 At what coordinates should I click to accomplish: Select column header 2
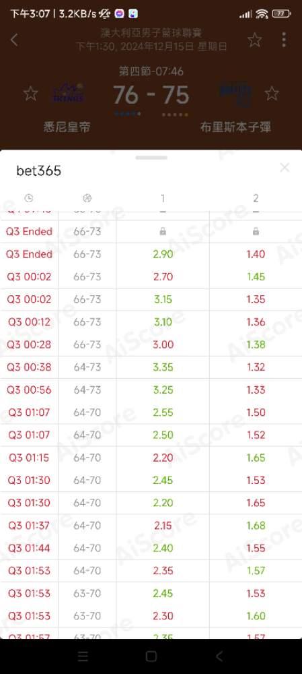click(x=256, y=198)
